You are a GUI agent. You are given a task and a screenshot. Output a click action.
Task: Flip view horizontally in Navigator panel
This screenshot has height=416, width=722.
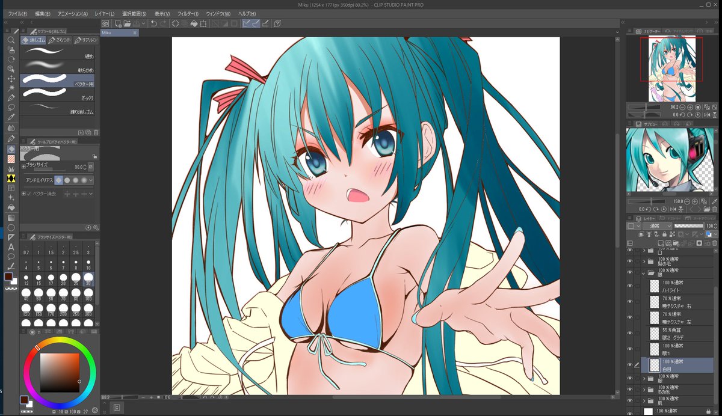click(x=706, y=114)
